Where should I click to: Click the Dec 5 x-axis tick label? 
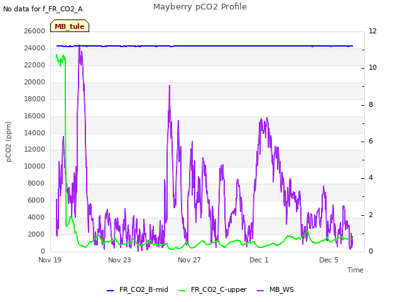(x=329, y=260)
